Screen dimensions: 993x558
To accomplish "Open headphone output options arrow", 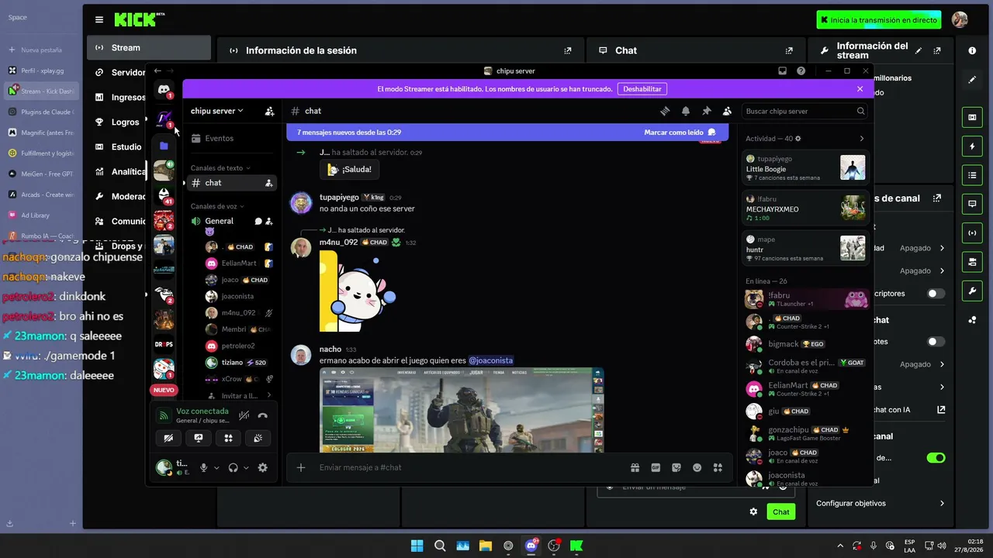I will coord(246,467).
